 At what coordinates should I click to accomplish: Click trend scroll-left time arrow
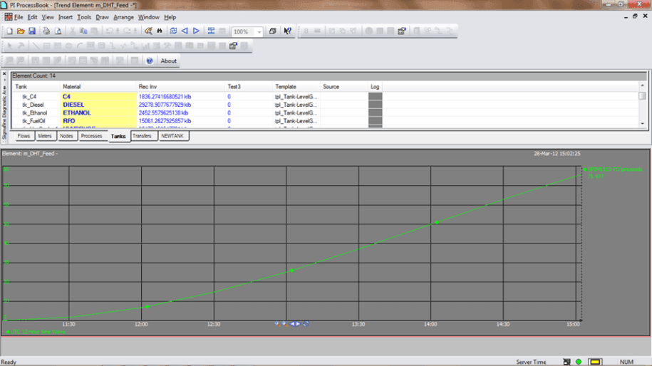(x=292, y=323)
